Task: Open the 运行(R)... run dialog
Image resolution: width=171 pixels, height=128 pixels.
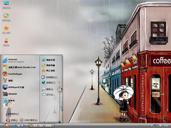Action: [48, 94]
